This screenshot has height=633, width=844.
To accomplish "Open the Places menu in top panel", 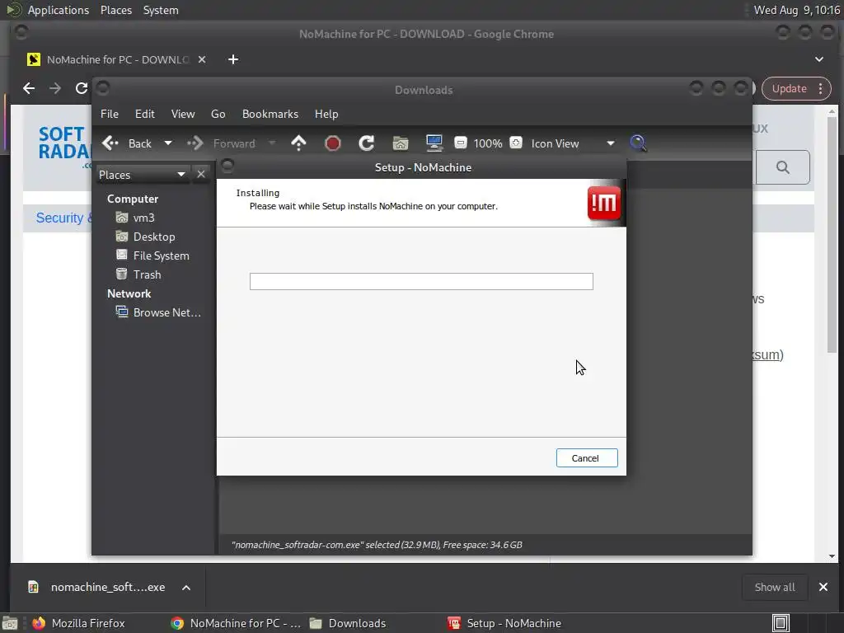I will [x=115, y=10].
